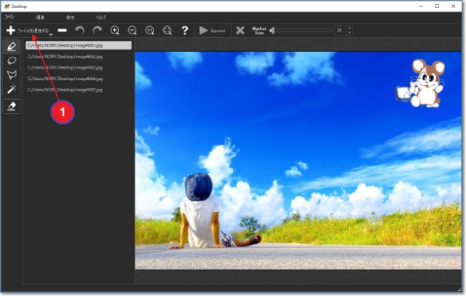Zoom out with the magnifier minus icon
Viewport: 466px width, 296px height.
click(133, 31)
